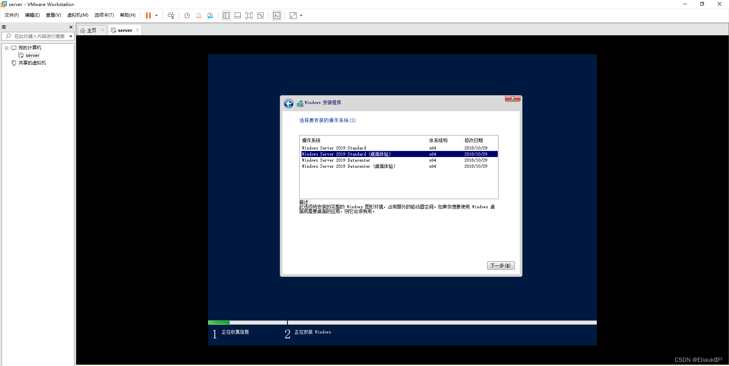Image resolution: width=729 pixels, height=366 pixels.
Task: Click the VMware Workstation title bar icon
Action: (x=4, y=4)
